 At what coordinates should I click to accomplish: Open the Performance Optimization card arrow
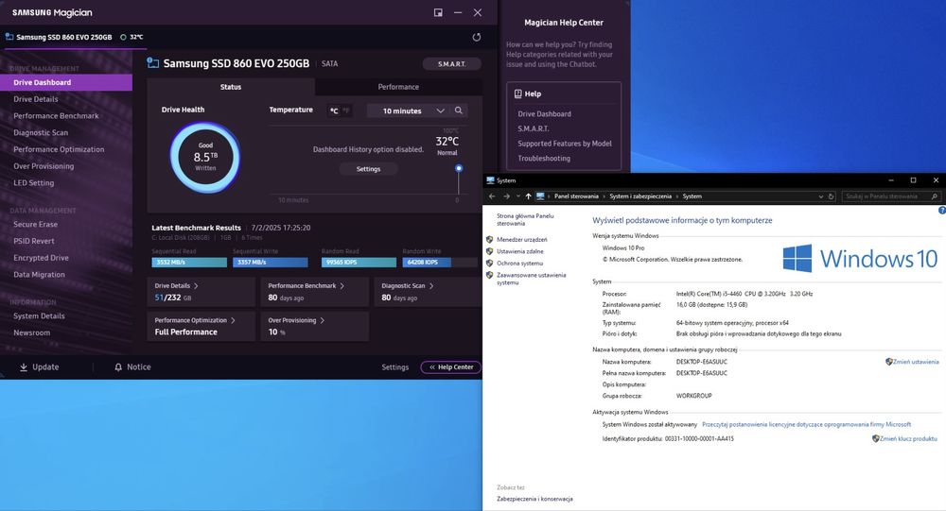(233, 320)
